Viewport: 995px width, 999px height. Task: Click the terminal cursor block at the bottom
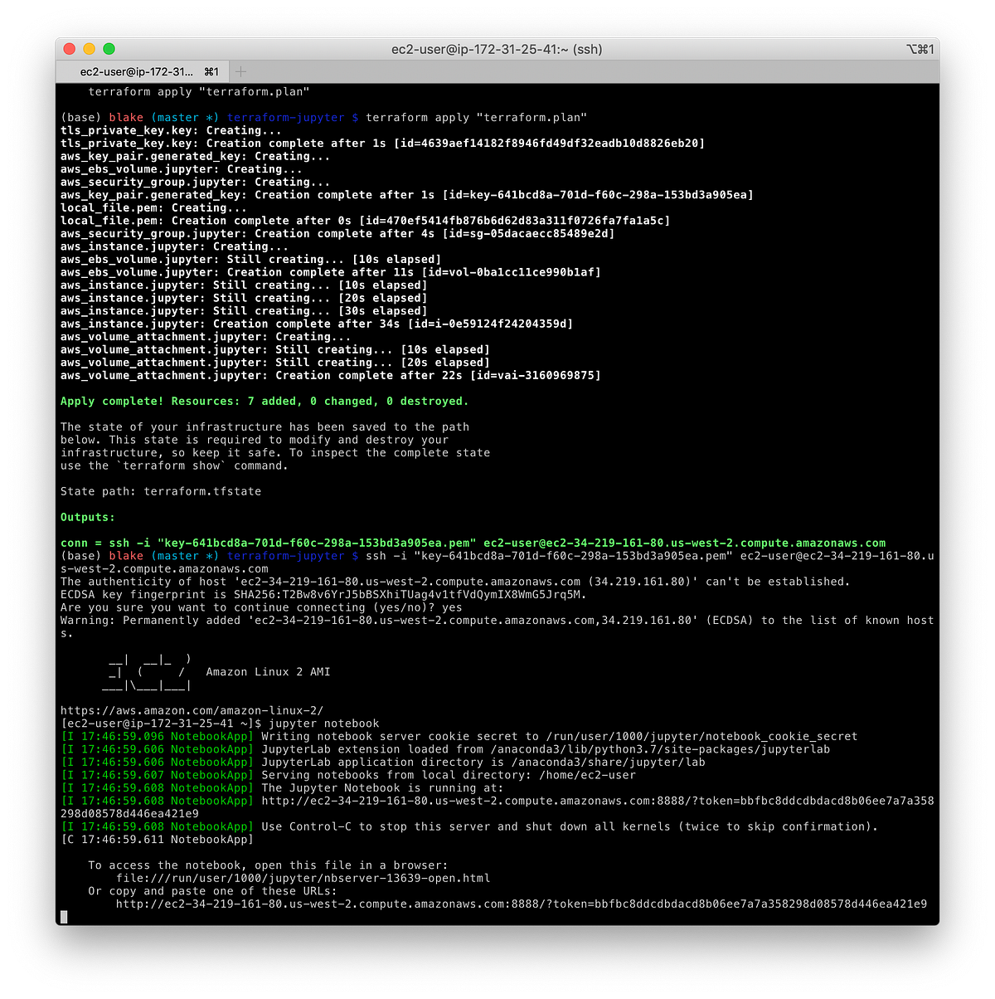tap(64, 917)
